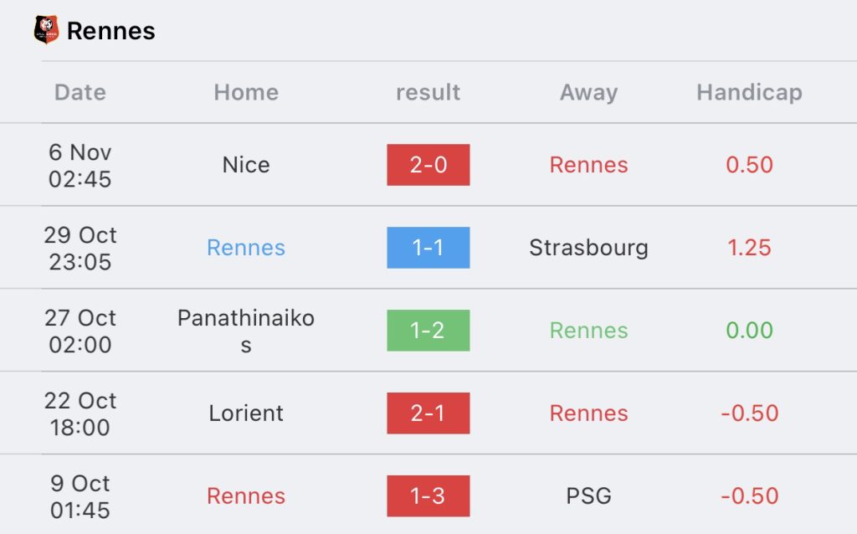Select the green 0.00 handicap value
The height and width of the screenshot is (534, 857).
(x=749, y=330)
